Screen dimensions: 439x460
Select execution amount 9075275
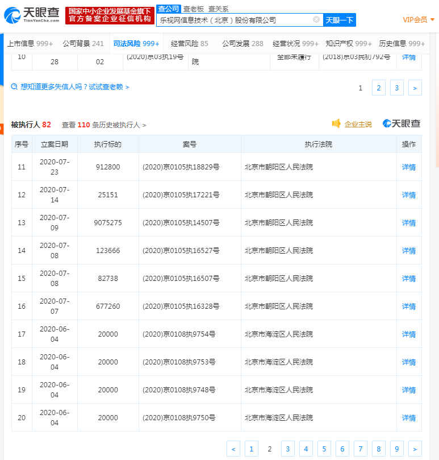point(108,223)
